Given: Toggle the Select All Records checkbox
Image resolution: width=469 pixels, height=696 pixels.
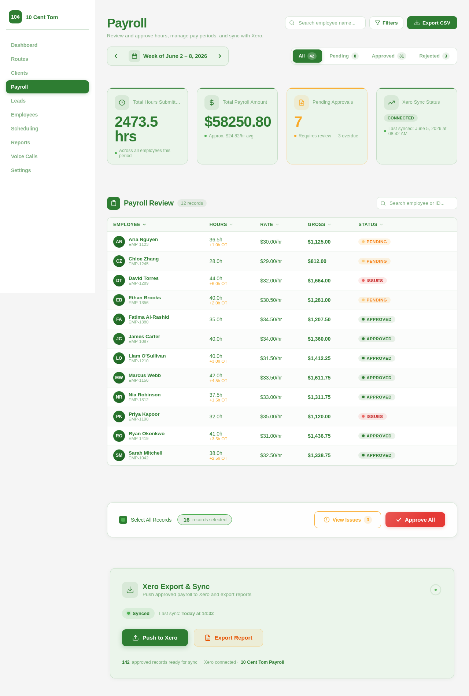Looking at the screenshot, I should [x=123, y=520].
